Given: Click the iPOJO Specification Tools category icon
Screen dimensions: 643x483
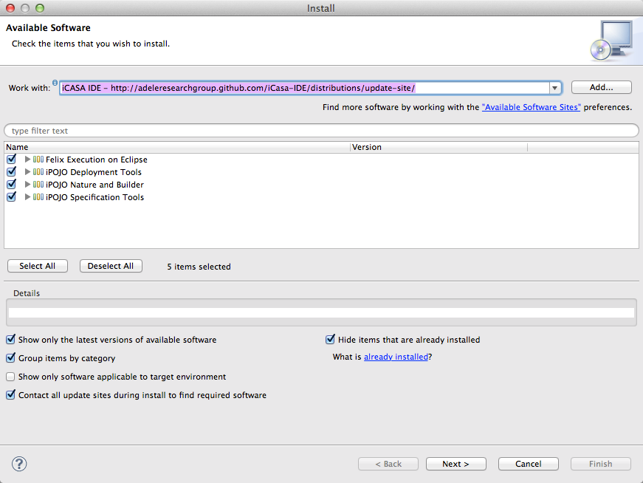Looking at the screenshot, I should (38, 197).
